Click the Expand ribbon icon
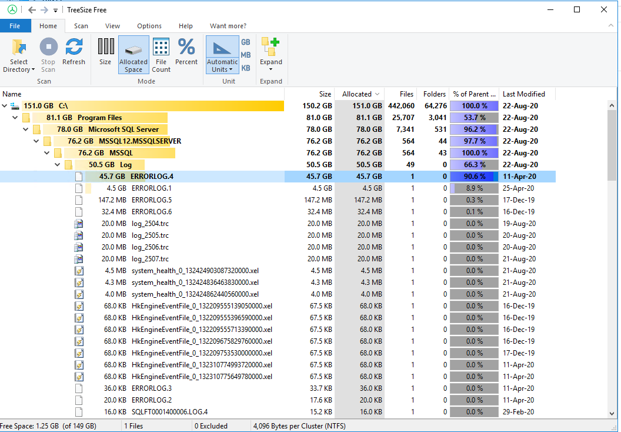This screenshot has height=432, width=621. (271, 46)
